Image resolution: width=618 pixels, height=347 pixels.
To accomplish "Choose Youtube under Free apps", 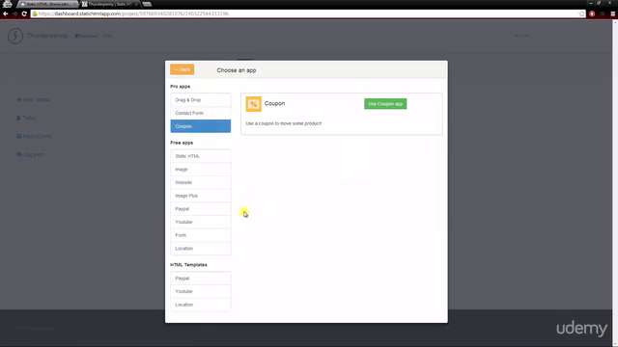I will coord(201,222).
